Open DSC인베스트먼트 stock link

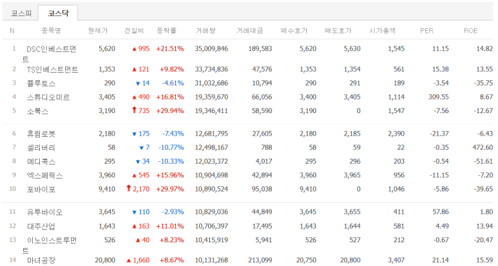(x=49, y=54)
